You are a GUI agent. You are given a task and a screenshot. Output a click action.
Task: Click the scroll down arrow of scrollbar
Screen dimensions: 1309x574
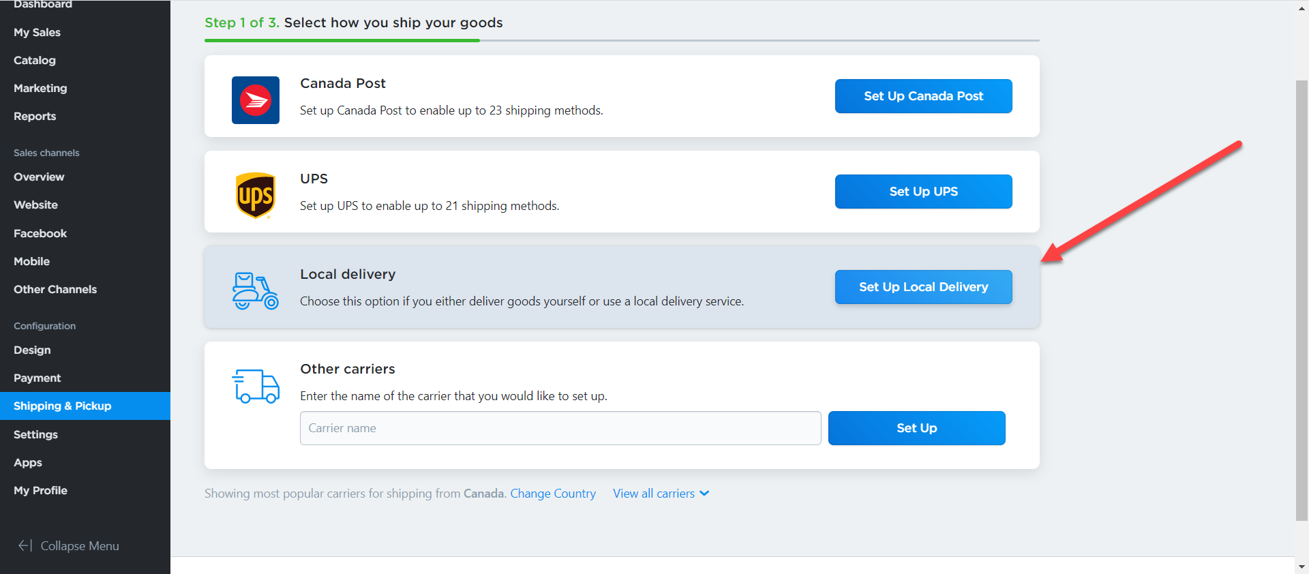coord(1302,567)
